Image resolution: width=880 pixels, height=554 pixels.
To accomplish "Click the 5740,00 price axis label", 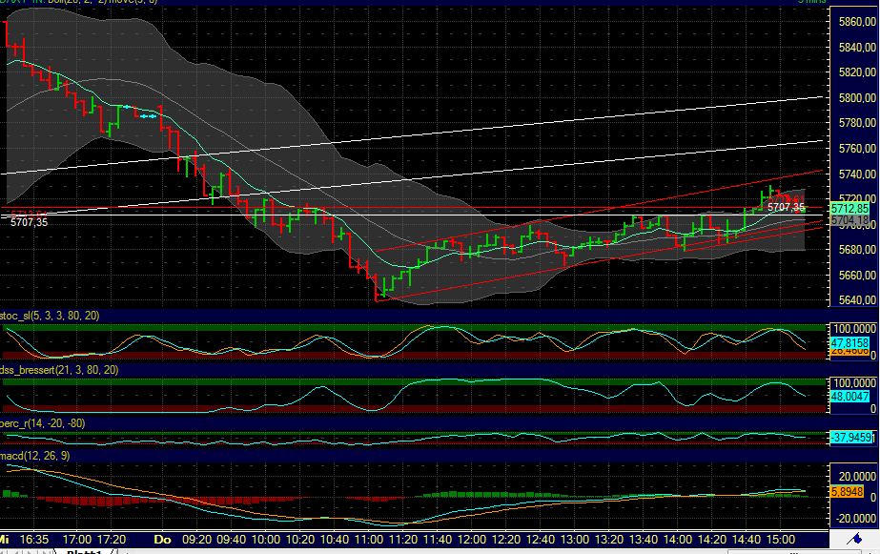I will pos(857,174).
